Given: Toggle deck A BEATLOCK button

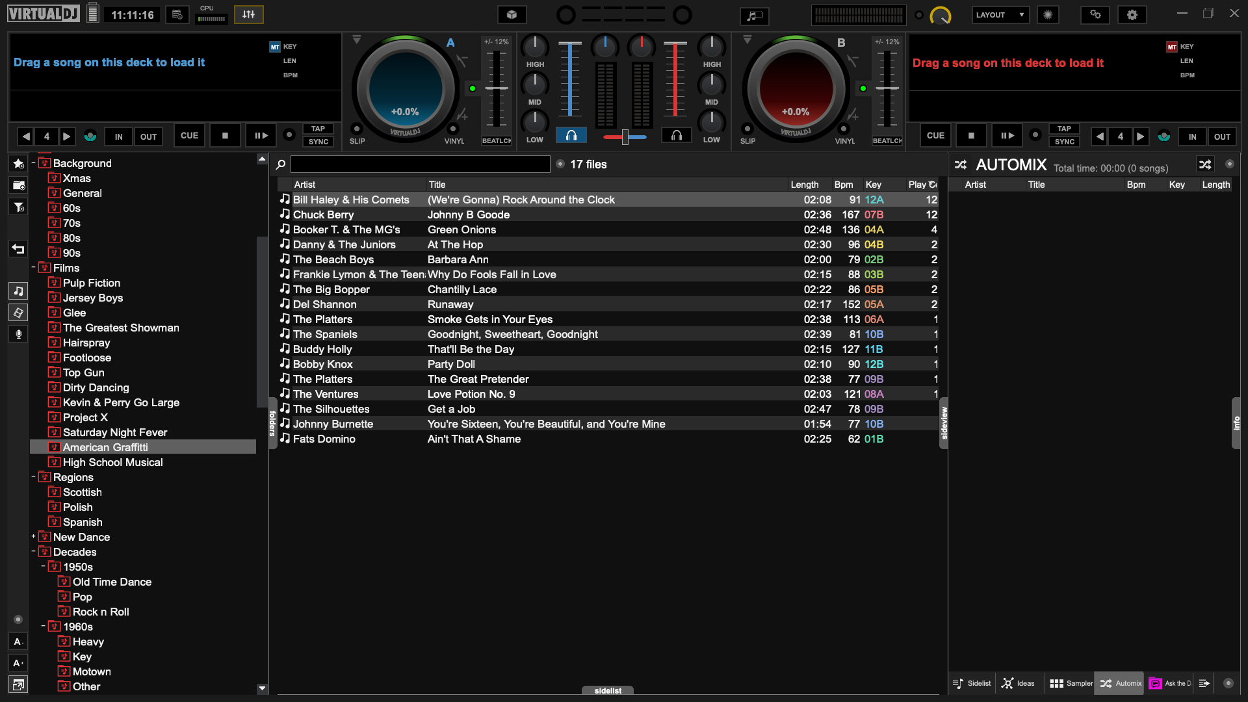Looking at the screenshot, I should point(497,140).
